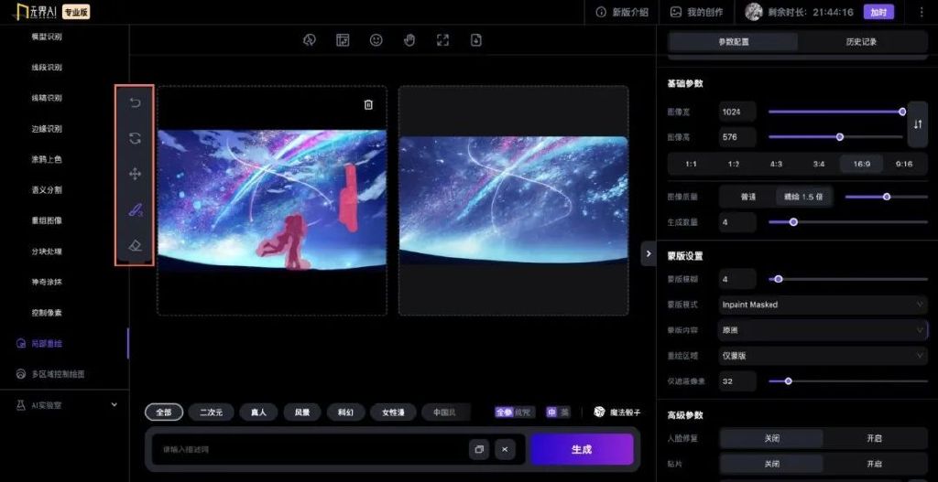Screen dimensions: 938x482
Task: Adjust the 蒙版模糊 slider
Action: pyautogui.click(x=847, y=279)
